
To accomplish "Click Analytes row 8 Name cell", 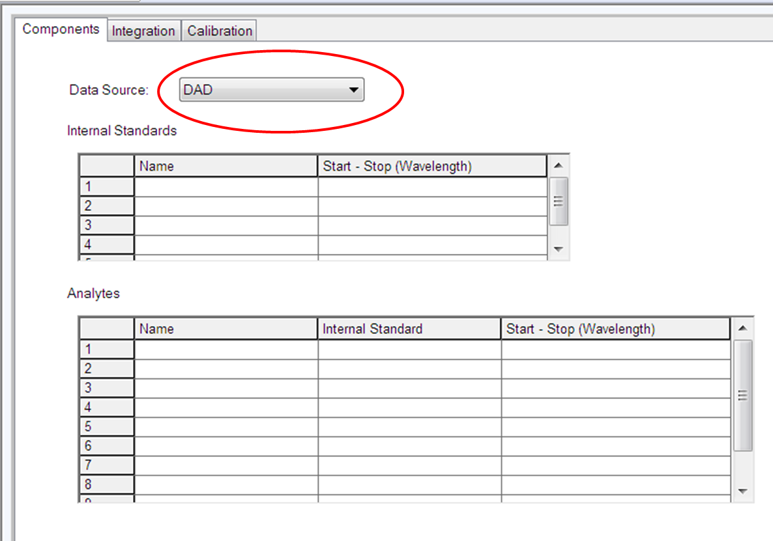I will pyautogui.click(x=226, y=485).
